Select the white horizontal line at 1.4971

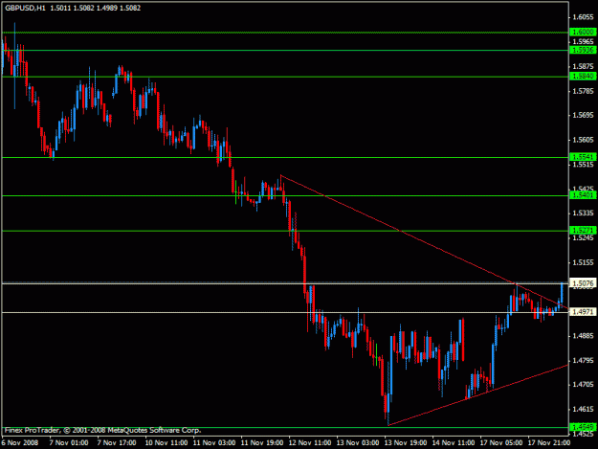pos(285,312)
